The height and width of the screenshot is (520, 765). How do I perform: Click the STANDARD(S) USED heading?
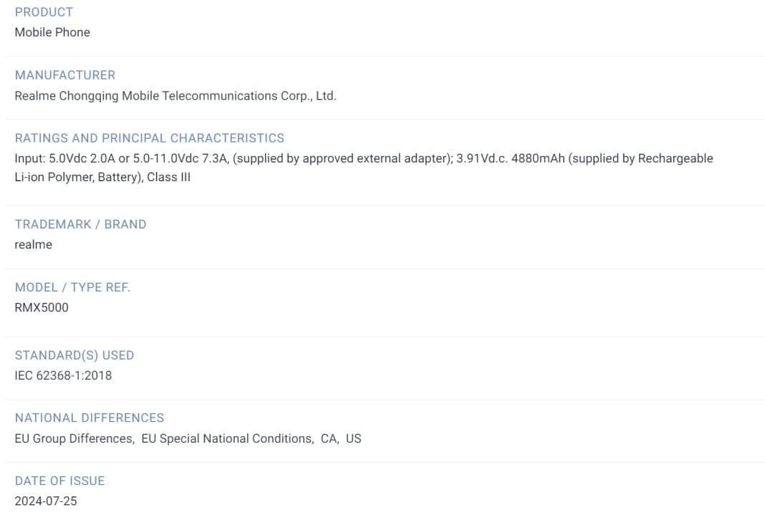pyautogui.click(x=74, y=355)
